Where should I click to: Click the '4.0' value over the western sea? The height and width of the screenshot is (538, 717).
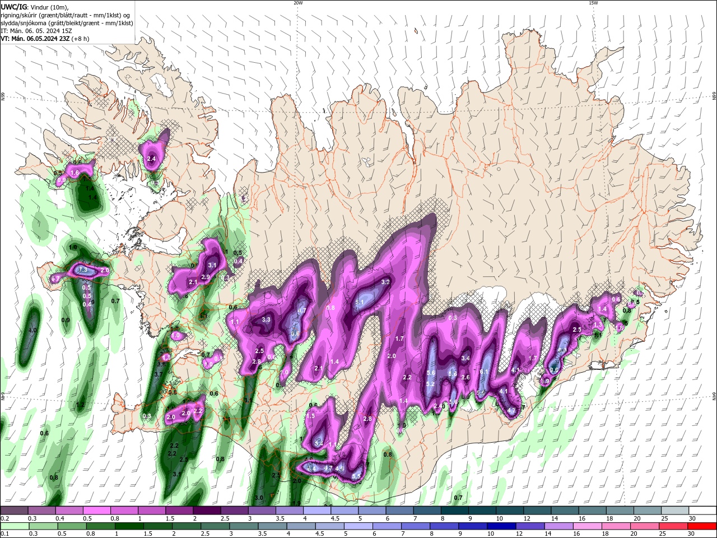(32, 331)
